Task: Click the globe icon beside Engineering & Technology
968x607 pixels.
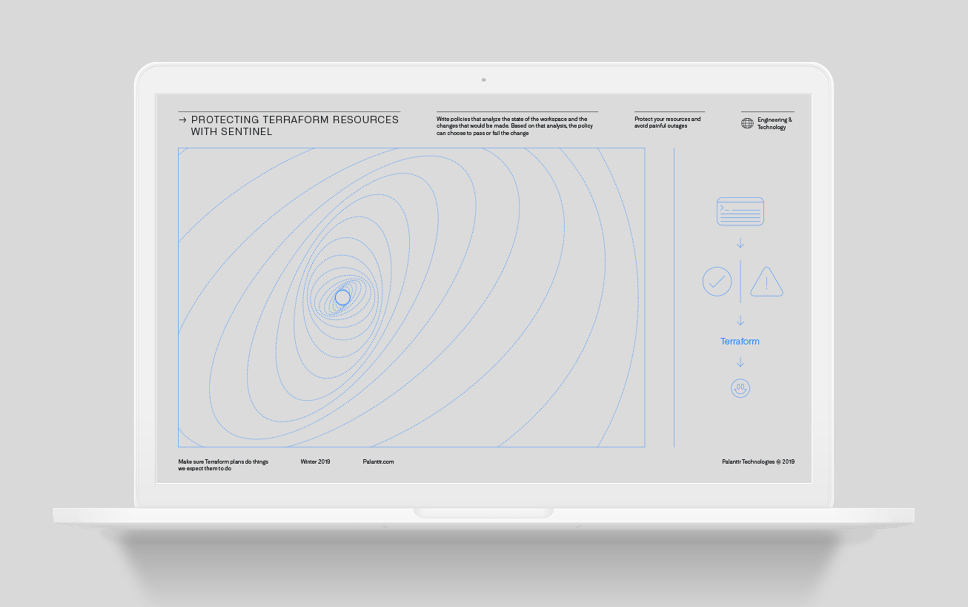Action: [747, 123]
